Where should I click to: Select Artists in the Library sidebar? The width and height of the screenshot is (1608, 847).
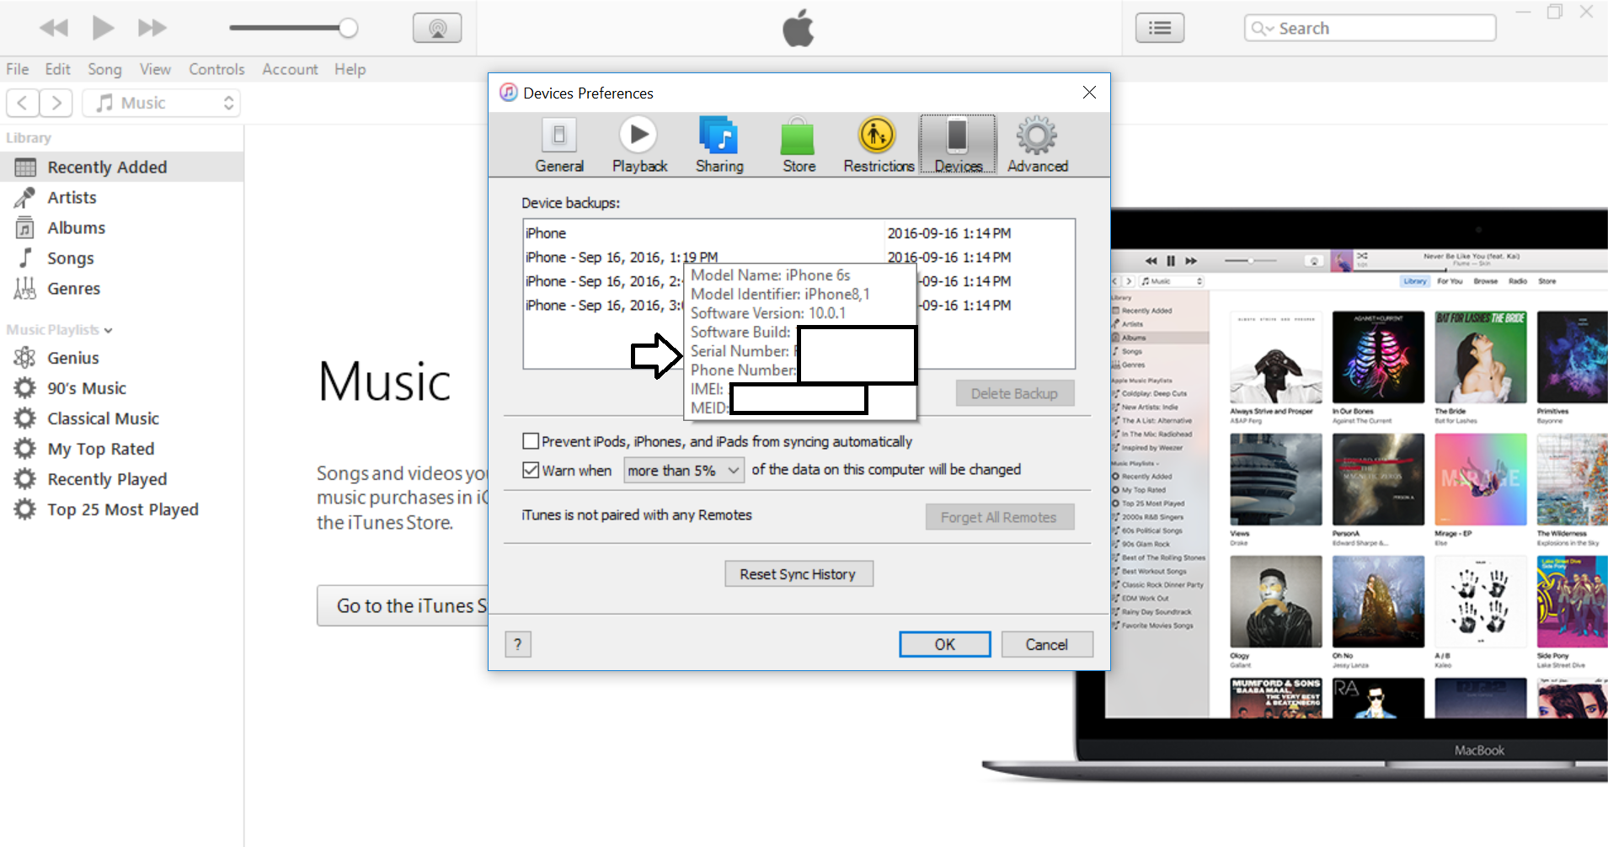point(122,197)
